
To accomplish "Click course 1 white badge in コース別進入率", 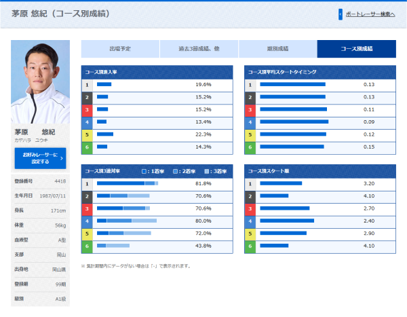I will [x=87, y=85].
